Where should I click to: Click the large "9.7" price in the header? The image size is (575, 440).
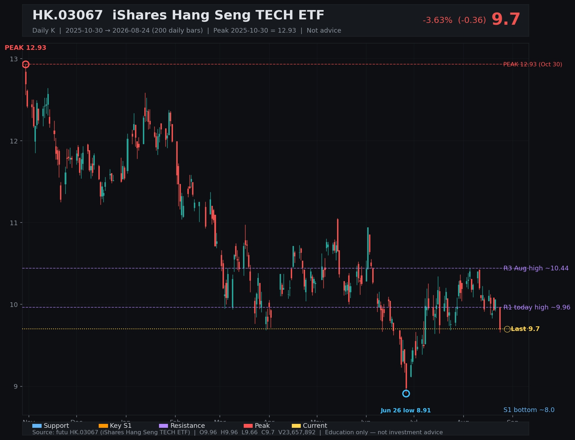(506, 19)
